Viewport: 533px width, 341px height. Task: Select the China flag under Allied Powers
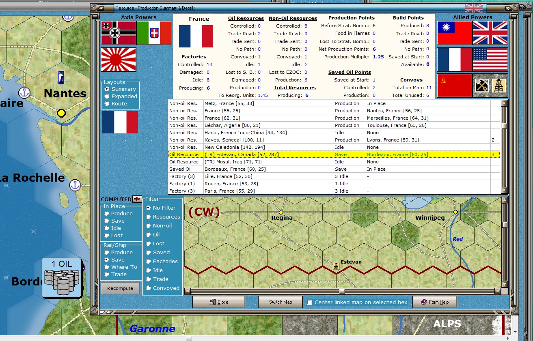(x=454, y=33)
